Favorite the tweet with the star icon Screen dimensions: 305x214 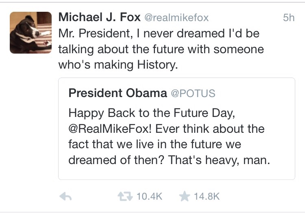pos(185,197)
